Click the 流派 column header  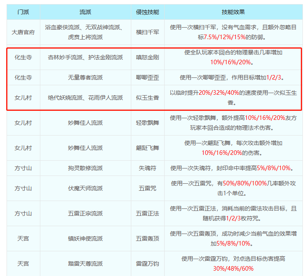click(85, 12)
